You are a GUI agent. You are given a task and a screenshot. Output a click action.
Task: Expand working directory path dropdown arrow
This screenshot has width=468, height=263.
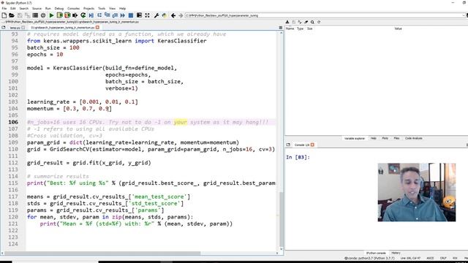(464, 15)
